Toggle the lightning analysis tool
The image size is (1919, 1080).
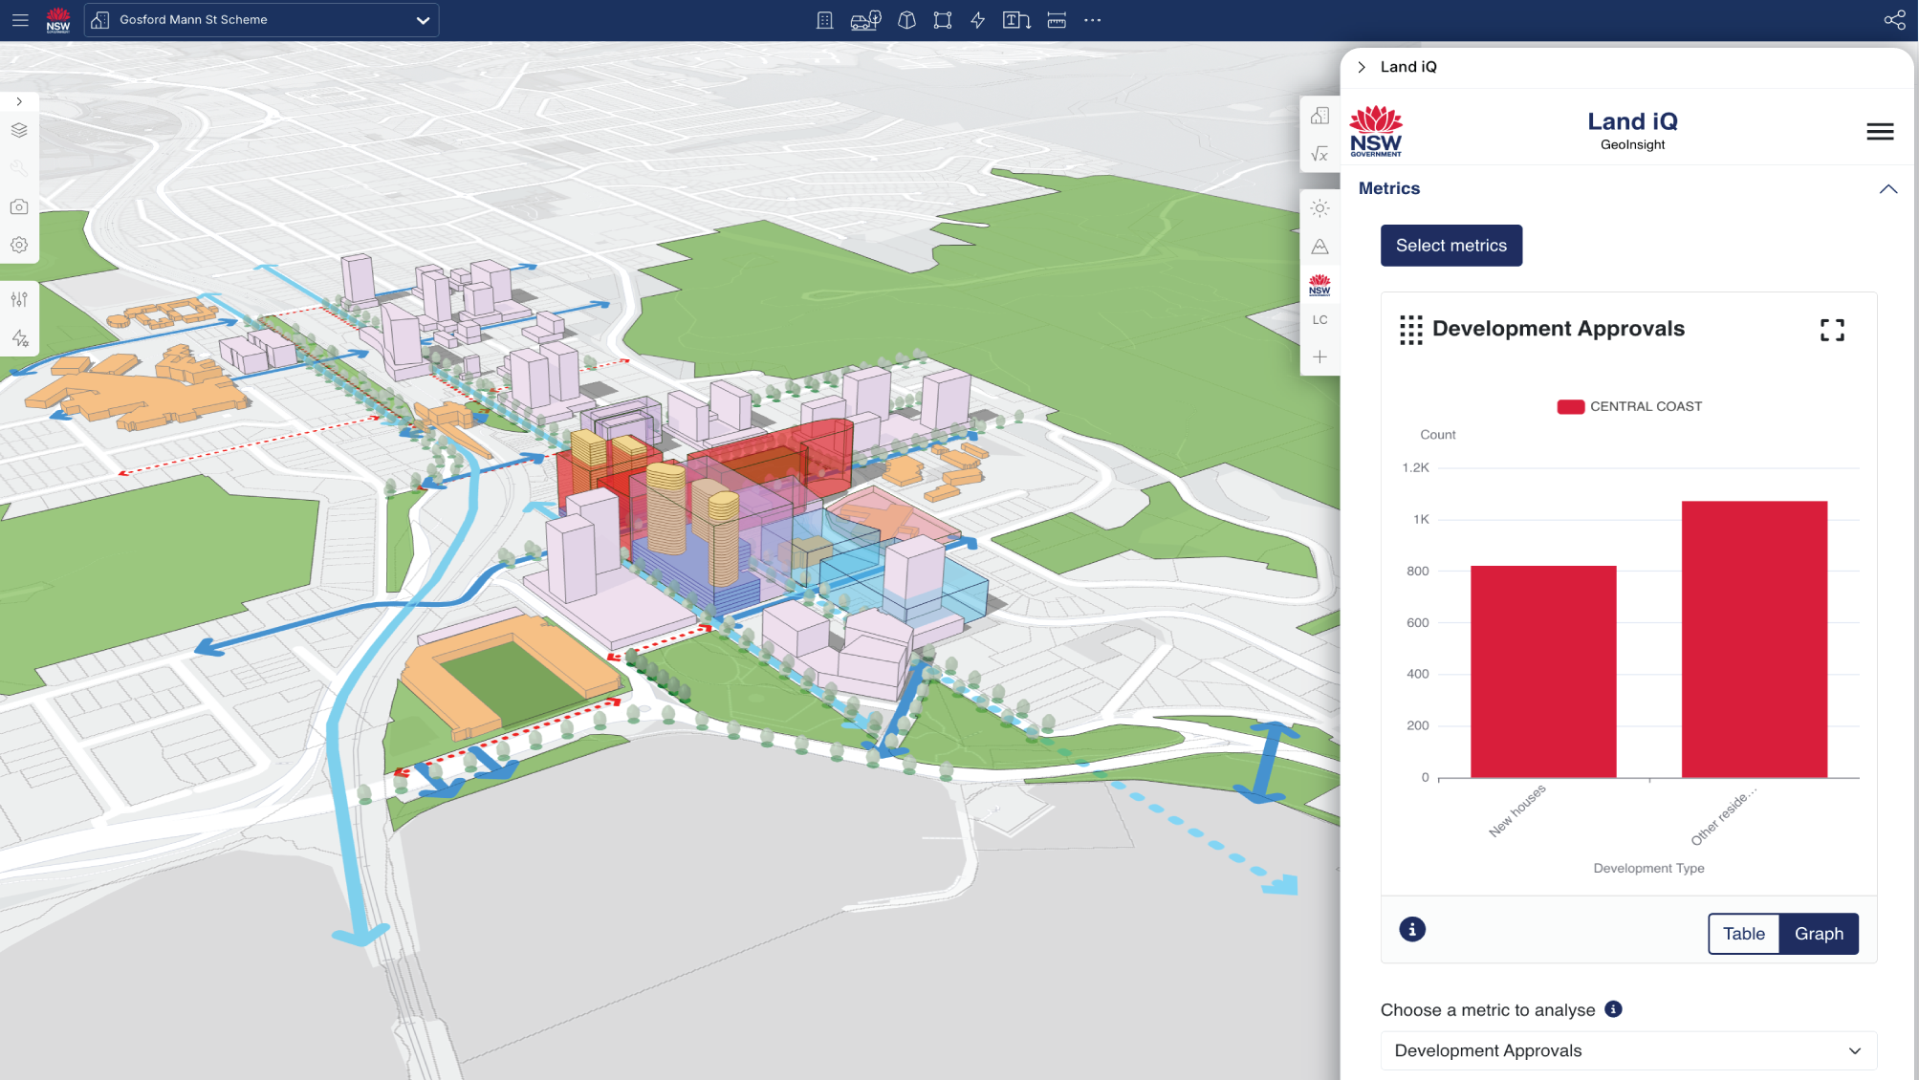[x=977, y=19]
